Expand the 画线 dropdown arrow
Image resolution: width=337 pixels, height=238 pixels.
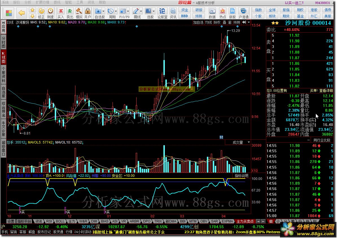pyautogui.click(x=141, y=11)
